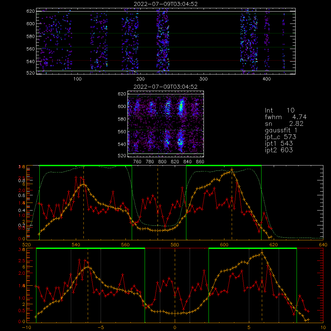Click orange dashed center line at 0 in lower plot
The width and height of the screenshot is (331, 331).
coord(175,285)
